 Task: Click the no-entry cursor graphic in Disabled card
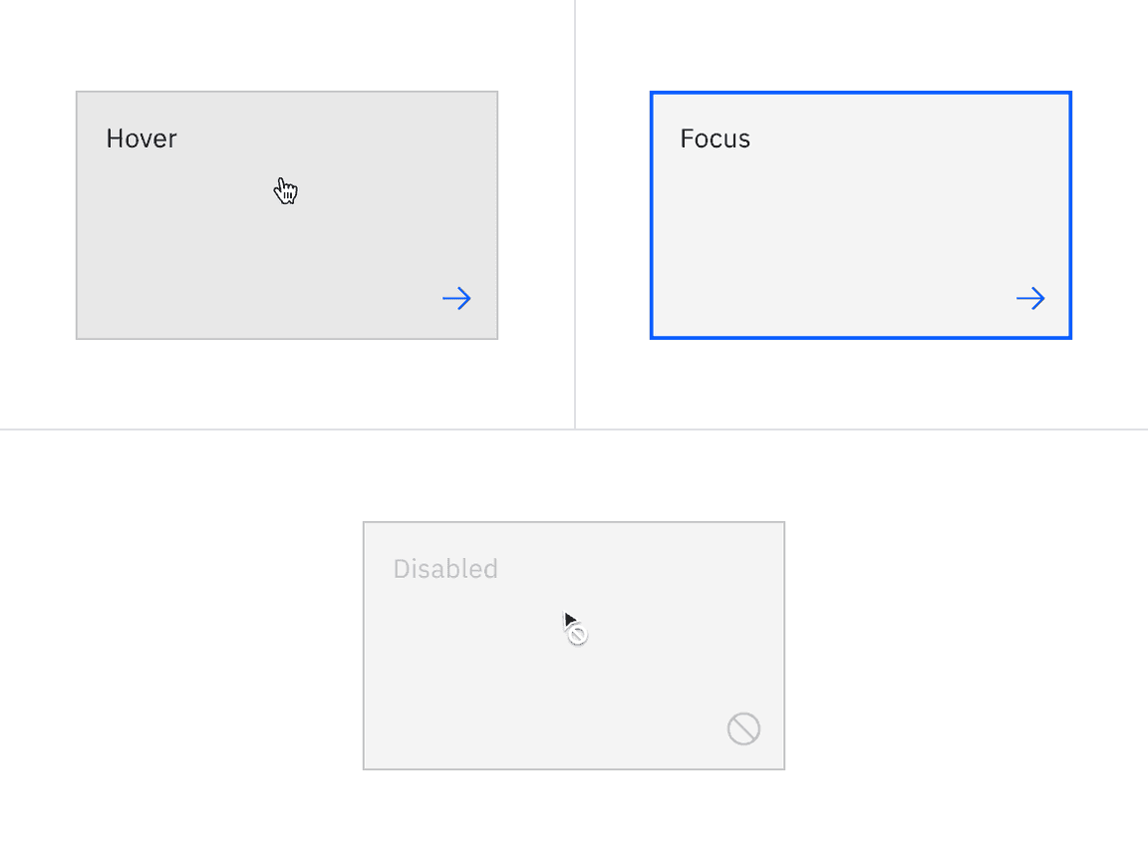[x=574, y=626]
